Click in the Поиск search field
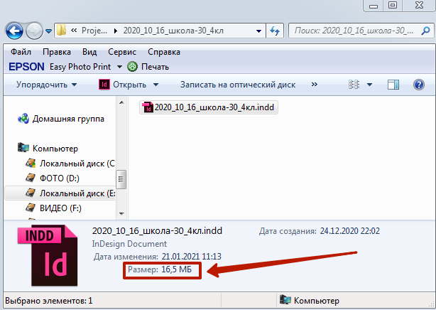 coord(354,31)
